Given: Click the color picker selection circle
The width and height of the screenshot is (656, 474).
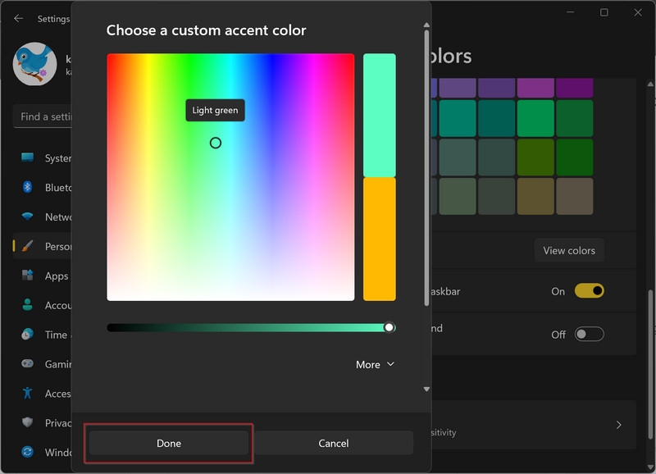Looking at the screenshot, I should pos(216,143).
